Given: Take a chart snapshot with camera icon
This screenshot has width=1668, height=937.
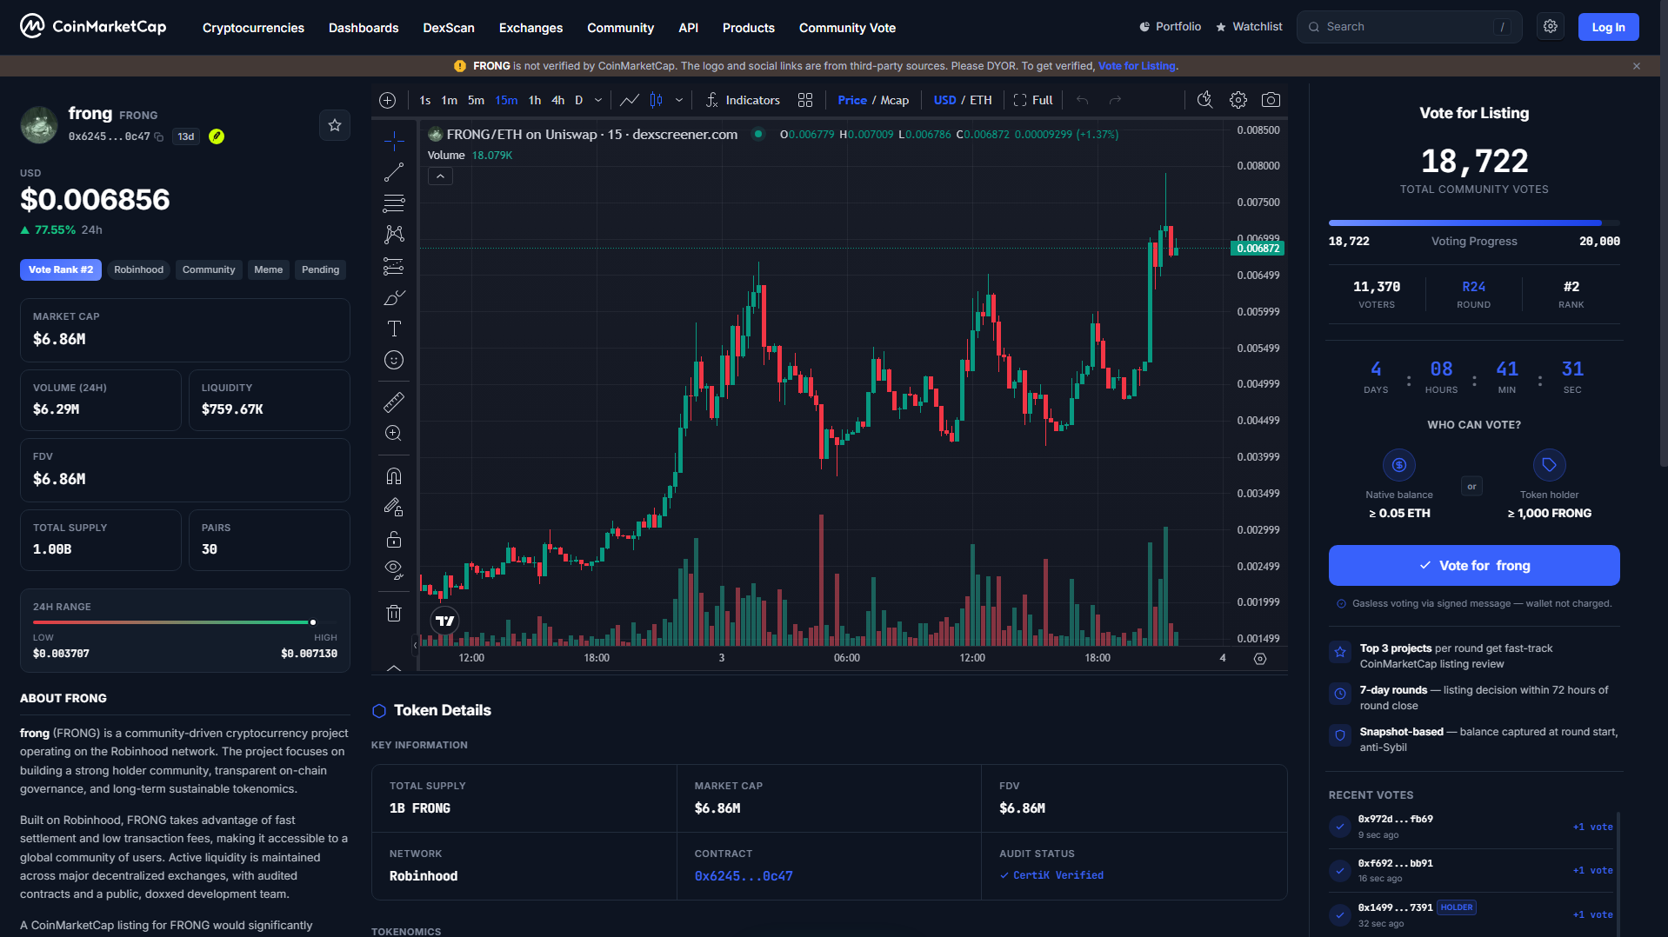Looking at the screenshot, I should click(1271, 100).
